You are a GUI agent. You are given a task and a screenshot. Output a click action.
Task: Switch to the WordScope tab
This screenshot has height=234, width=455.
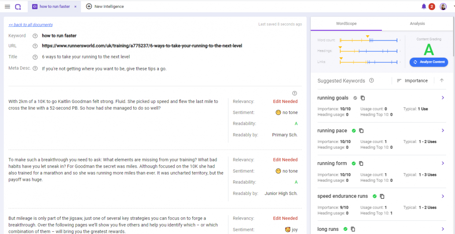click(346, 23)
